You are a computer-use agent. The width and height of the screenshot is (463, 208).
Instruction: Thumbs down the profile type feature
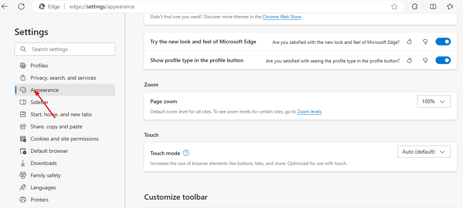[425, 61]
